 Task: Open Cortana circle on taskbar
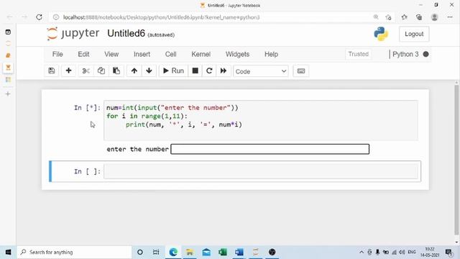(140, 252)
